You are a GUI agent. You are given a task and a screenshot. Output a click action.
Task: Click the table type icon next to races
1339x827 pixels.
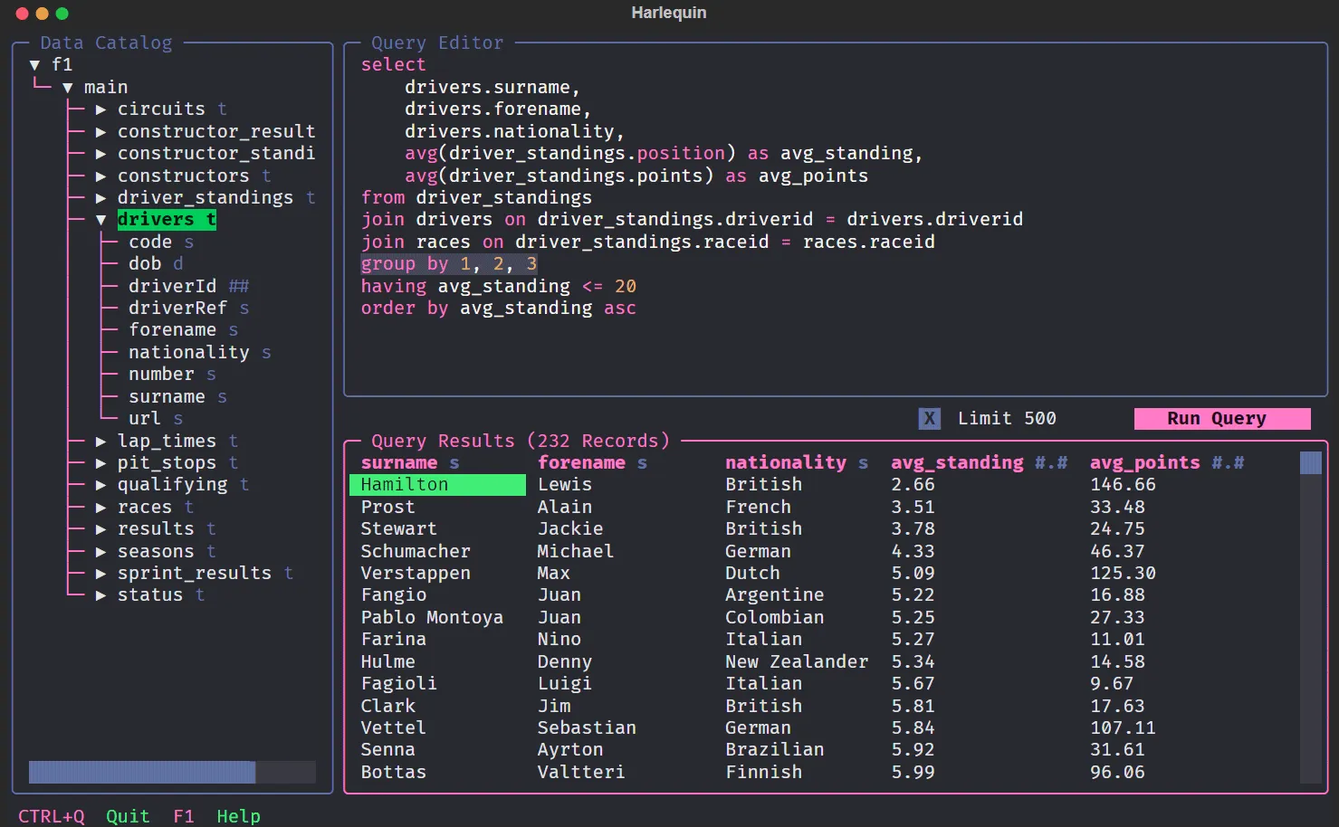188,507
